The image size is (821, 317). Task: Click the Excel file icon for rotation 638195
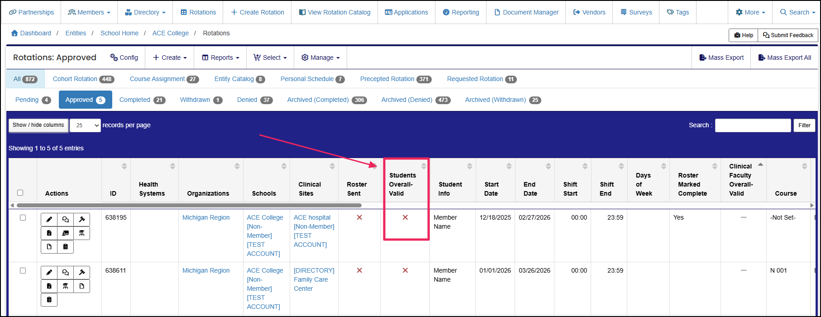[x=49, y=233]
